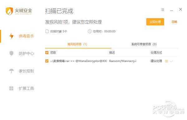The height and width of the screenshot is (120, 187).
Task: Open the 家长控制 umbrella icon
Action: click(x=12, y=71)
